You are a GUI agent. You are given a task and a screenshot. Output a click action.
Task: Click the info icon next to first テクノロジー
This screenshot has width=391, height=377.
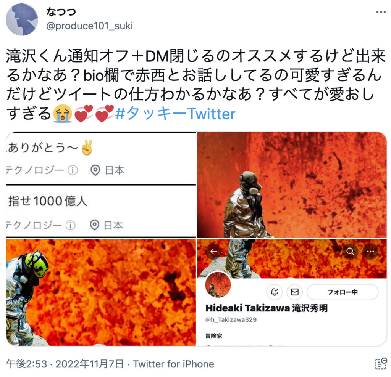73,170
